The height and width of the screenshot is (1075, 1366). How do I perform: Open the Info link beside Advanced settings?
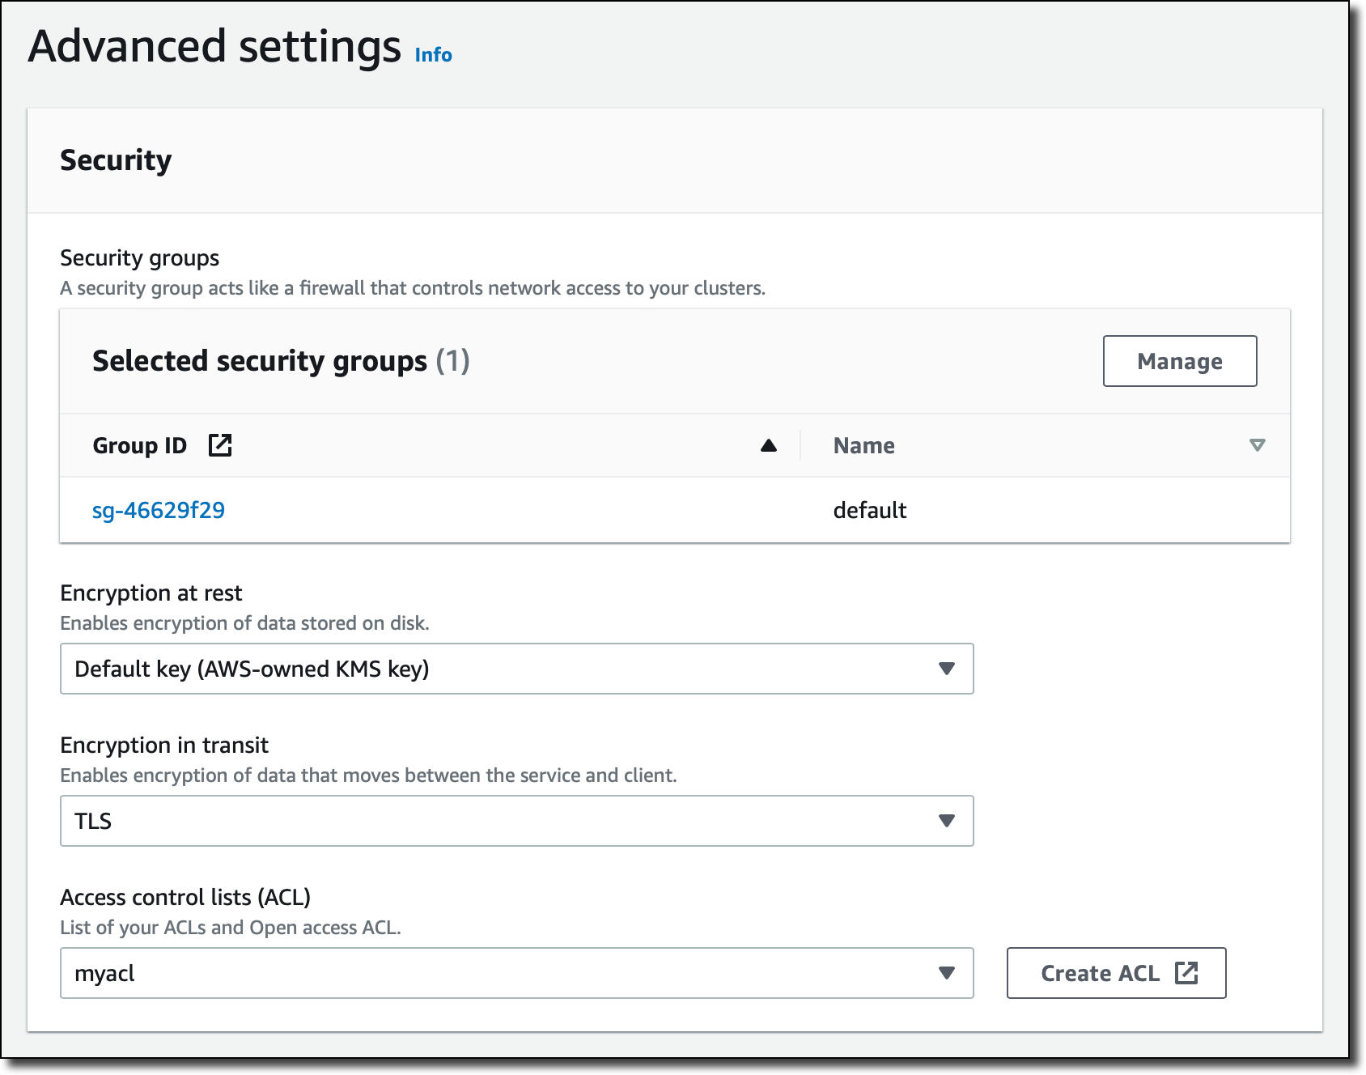point(433,55)
